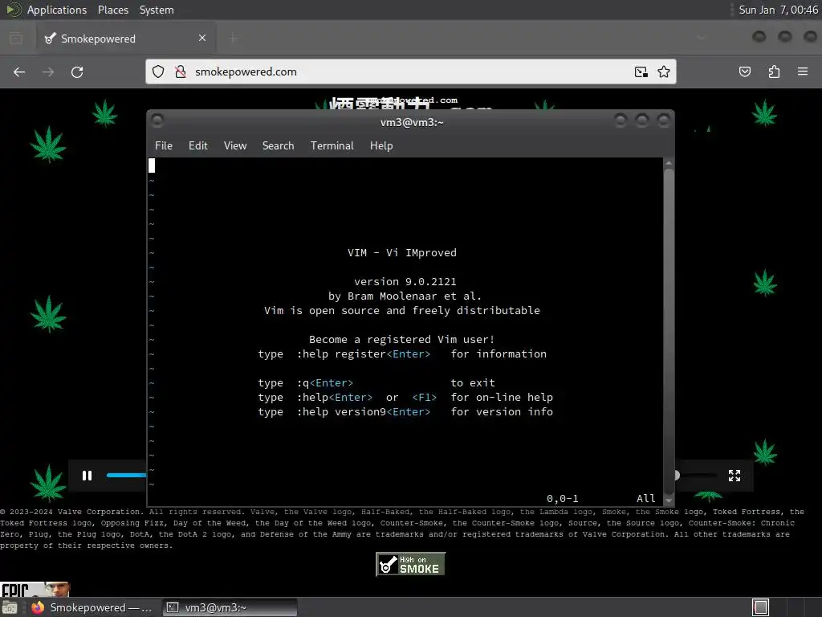The width and height of the screenshot is (822, 617).
Task: Click the video progress bar
Action: (x=126, y=476)
